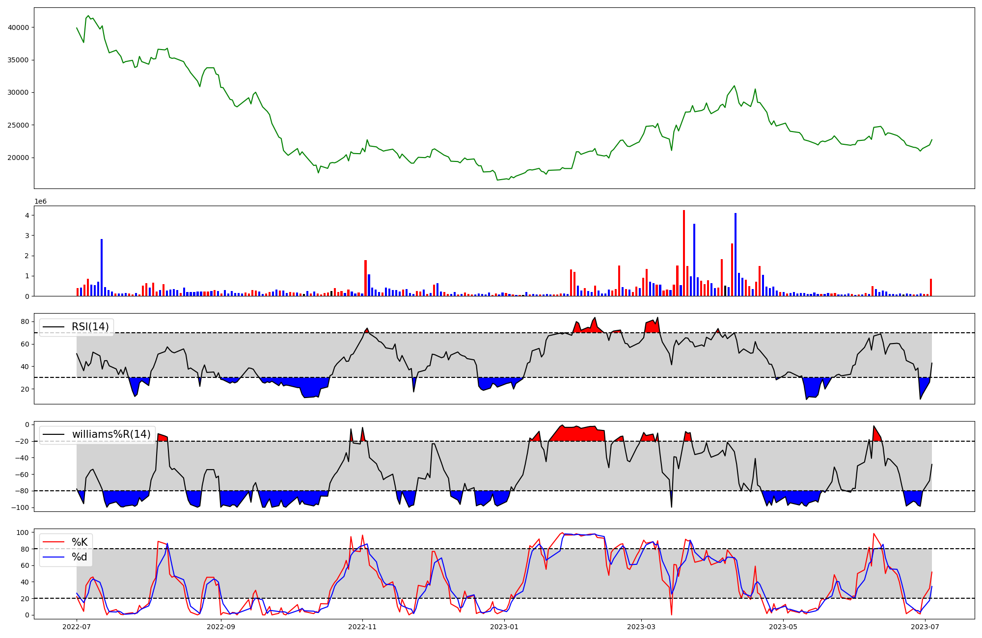
Task: Click the 2023-01 x-axis tick label
Action: 504,627
